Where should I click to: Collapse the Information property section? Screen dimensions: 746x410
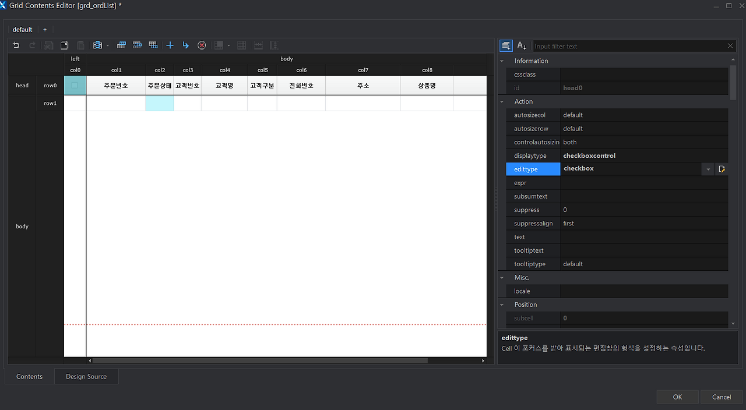click(x=502, y=61)
